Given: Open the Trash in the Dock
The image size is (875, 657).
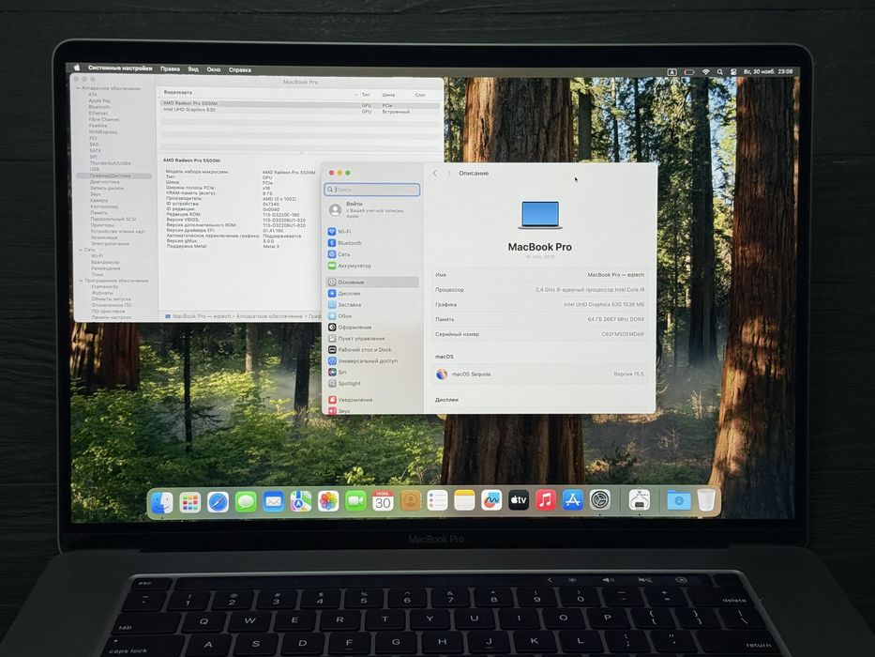Looking at the screenshot, I should [x=706, y=500].
